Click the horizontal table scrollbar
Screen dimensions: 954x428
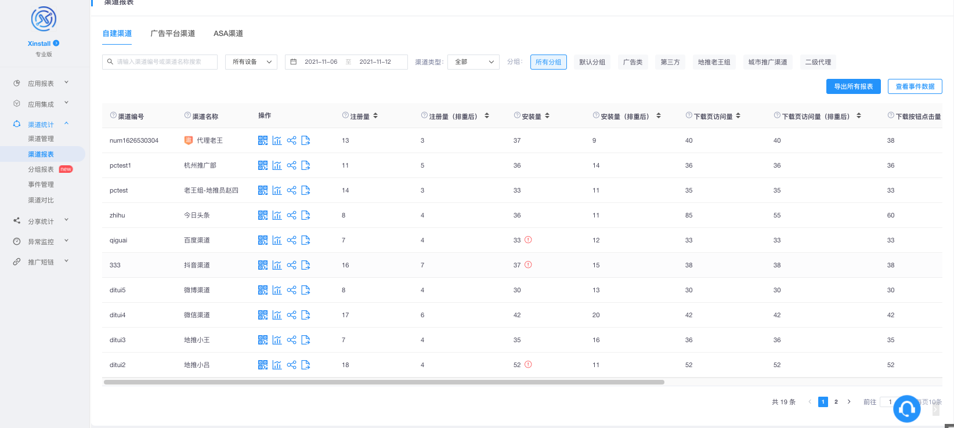pyautogui.click(x=384, y=382)
